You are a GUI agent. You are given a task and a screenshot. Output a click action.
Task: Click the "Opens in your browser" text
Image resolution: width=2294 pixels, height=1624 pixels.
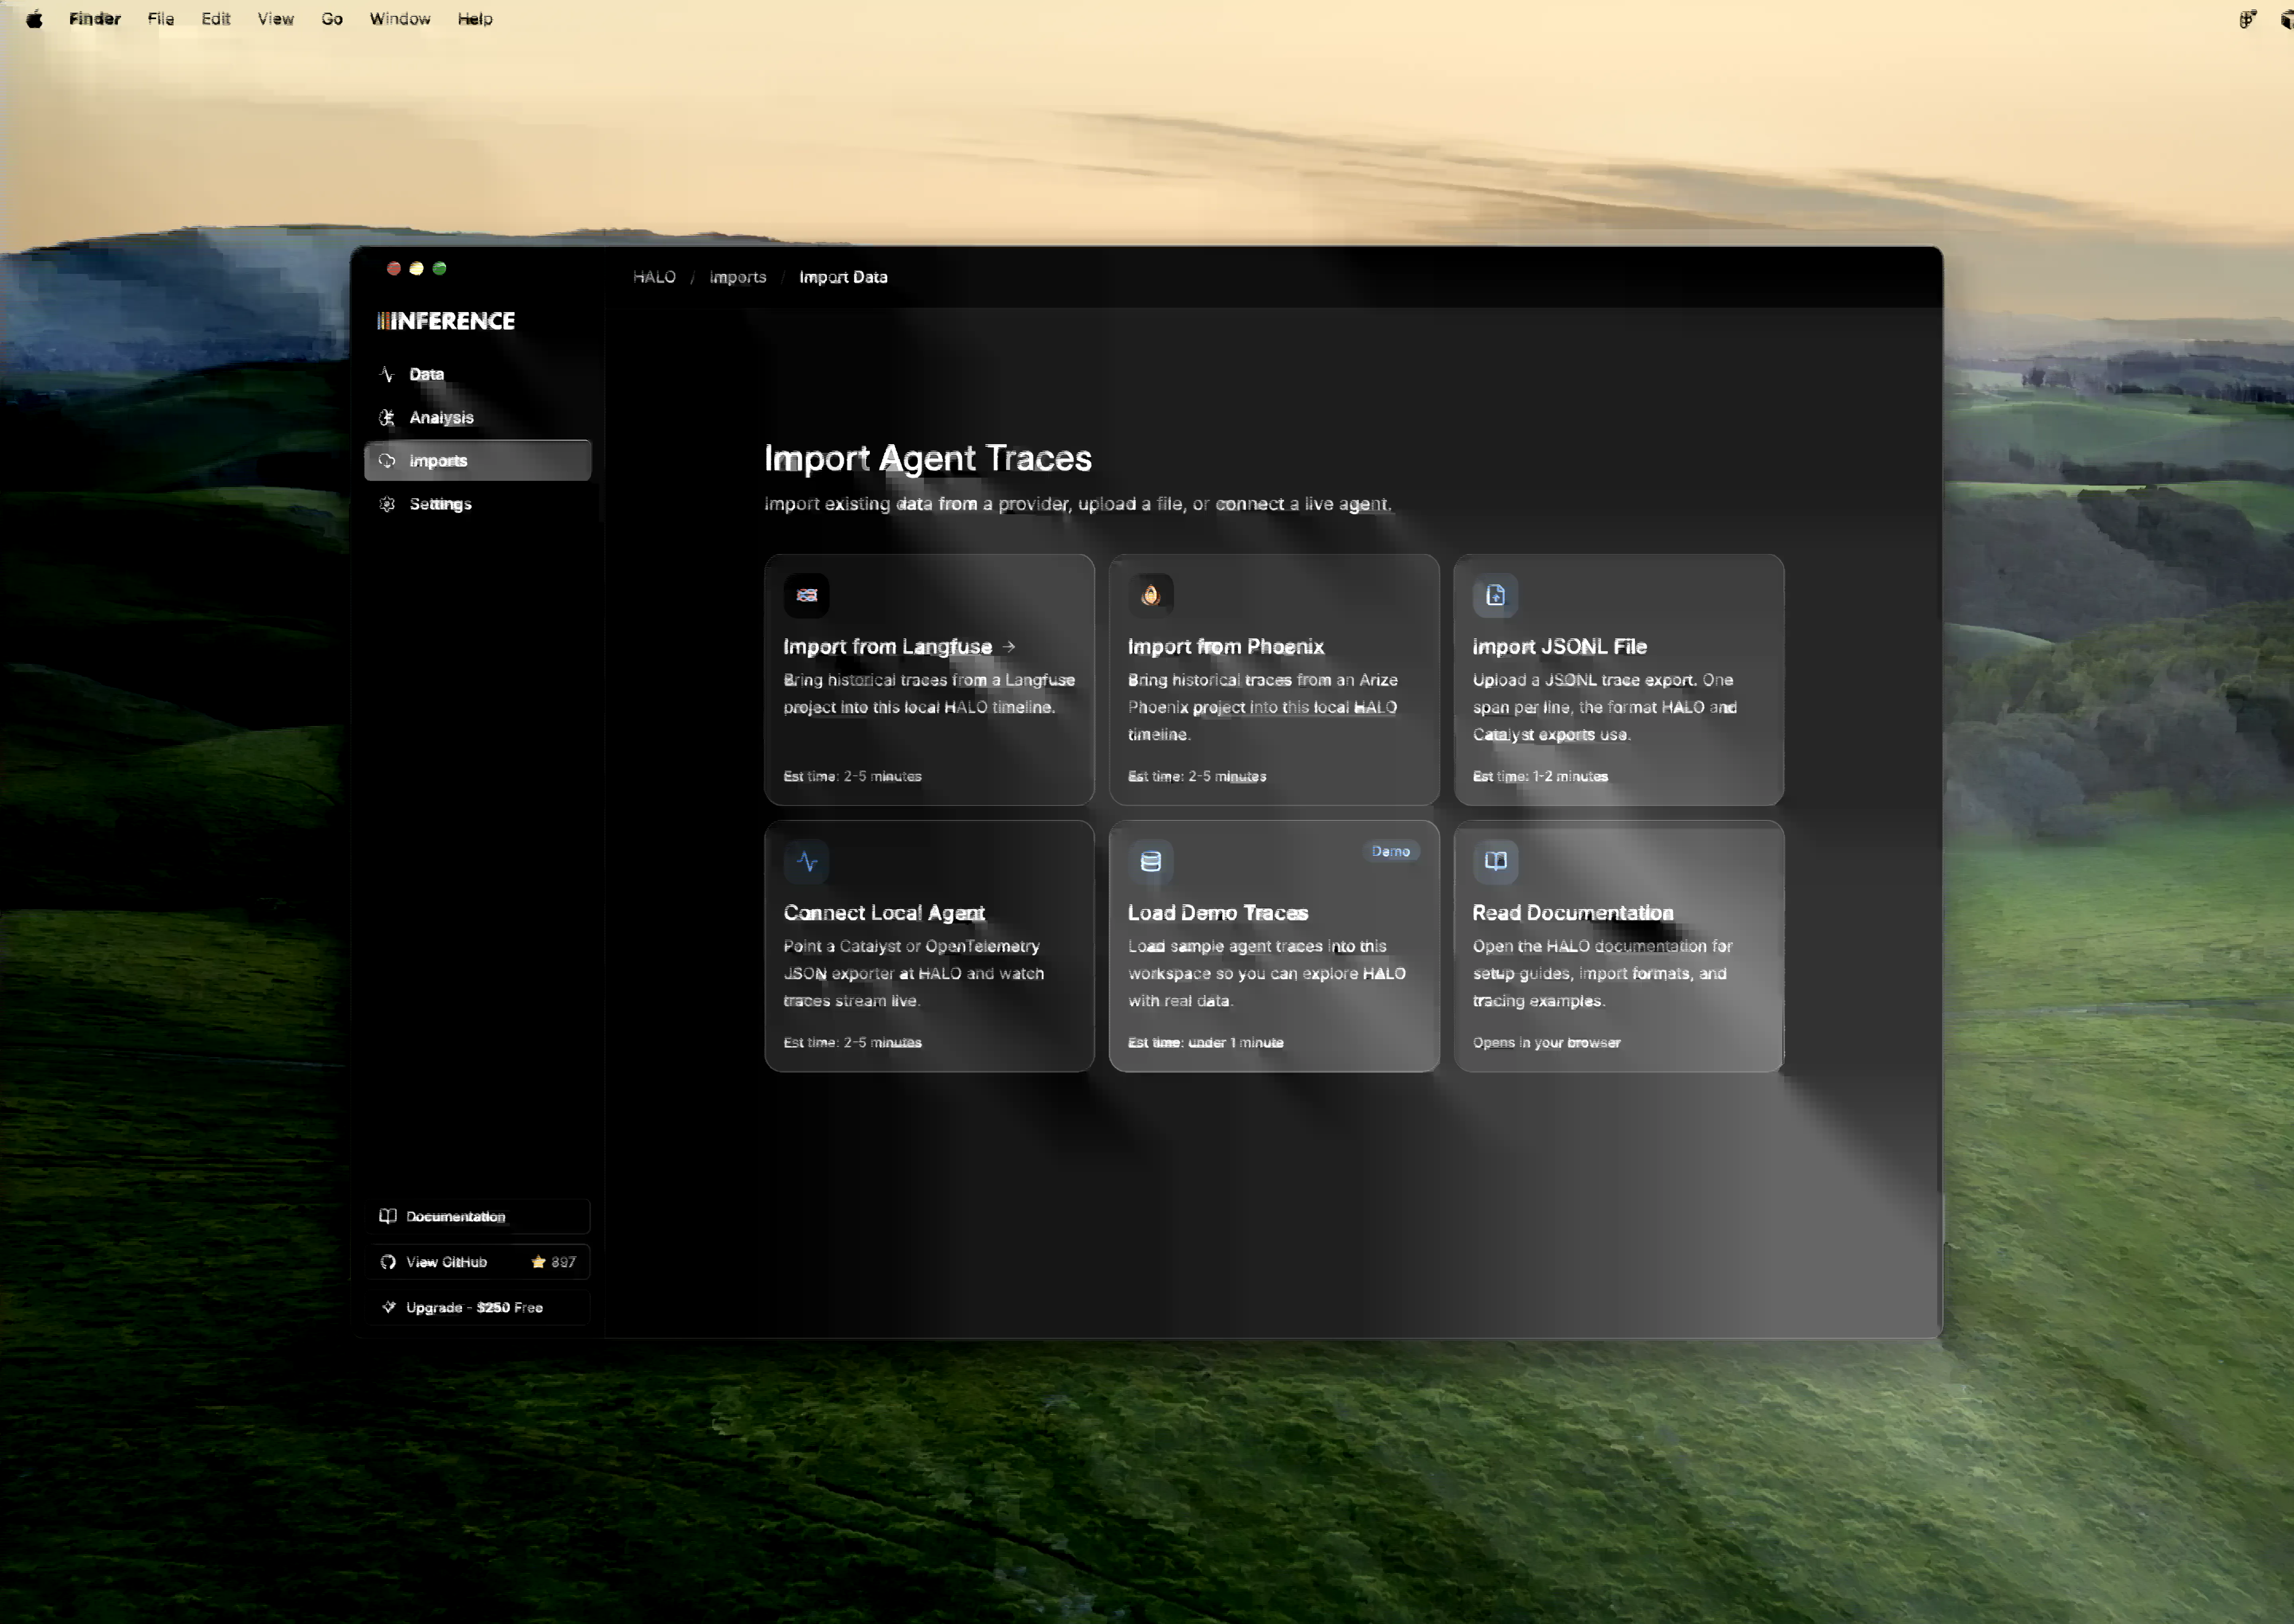click(x=1547, y=1042)
